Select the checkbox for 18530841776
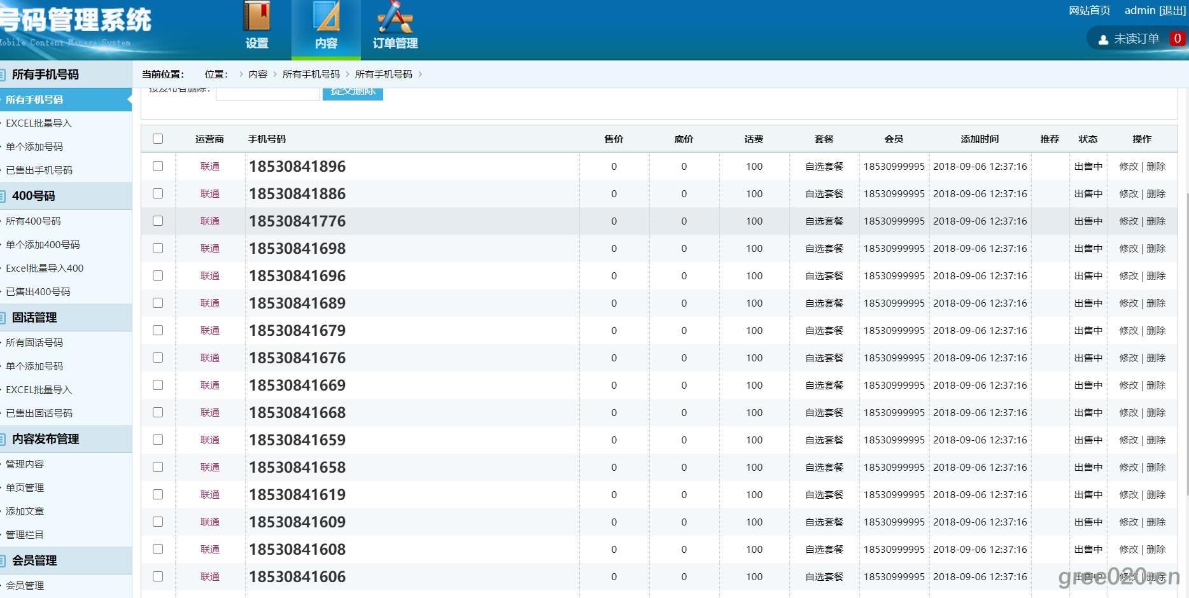 158,221
